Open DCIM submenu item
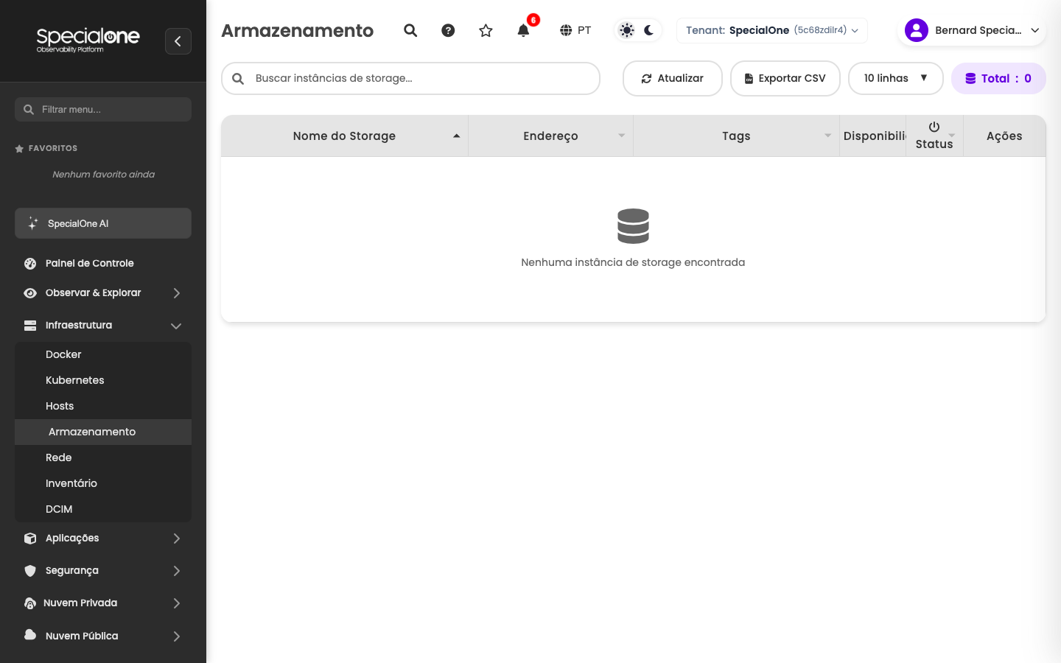The image size is (1061, 663). (x=103, y=509)
